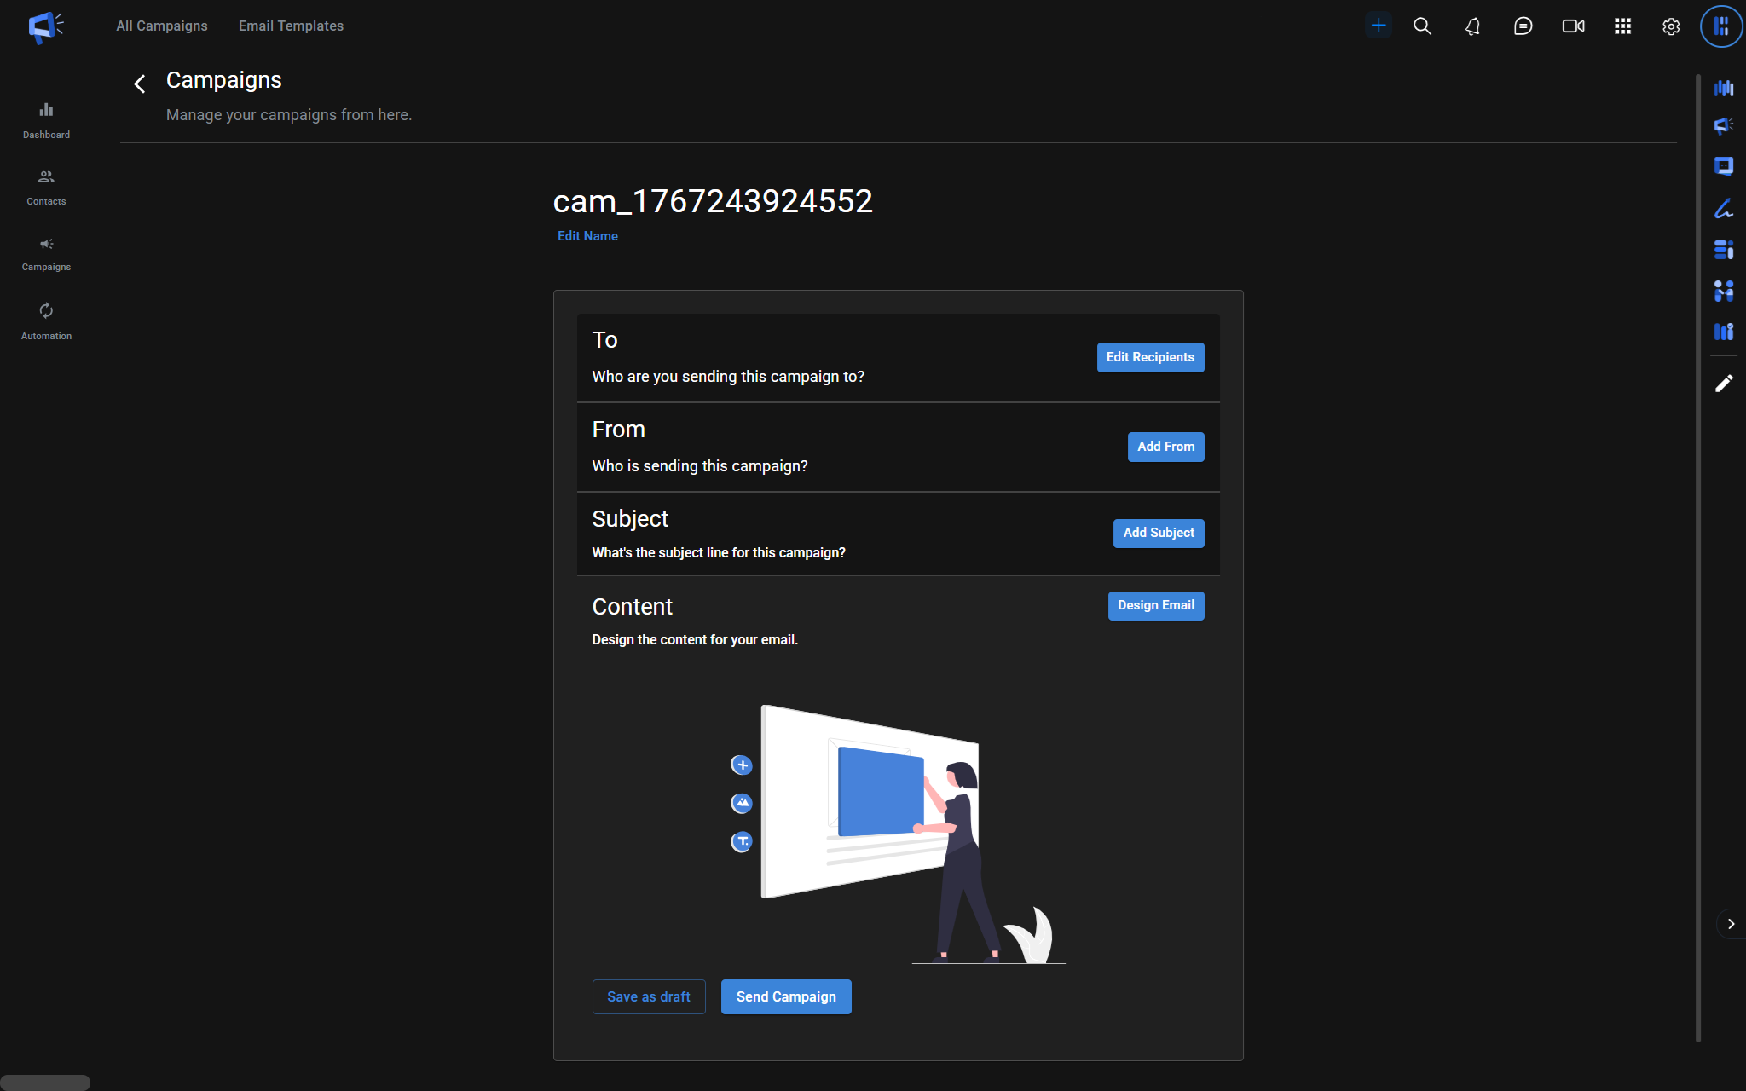Open the profile avatar at top right
The height and width of the screenshot is (1091, 1746).
[1720, 26]
